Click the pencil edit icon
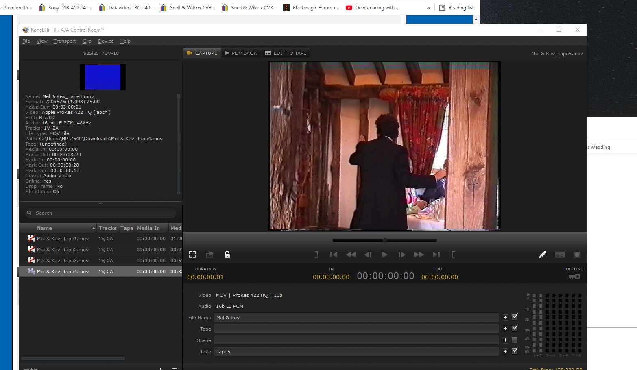The image size is (637, 370). [542, 255]
